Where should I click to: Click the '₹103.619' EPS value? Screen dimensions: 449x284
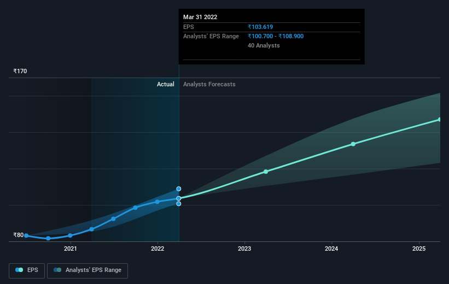pos(260,27)
